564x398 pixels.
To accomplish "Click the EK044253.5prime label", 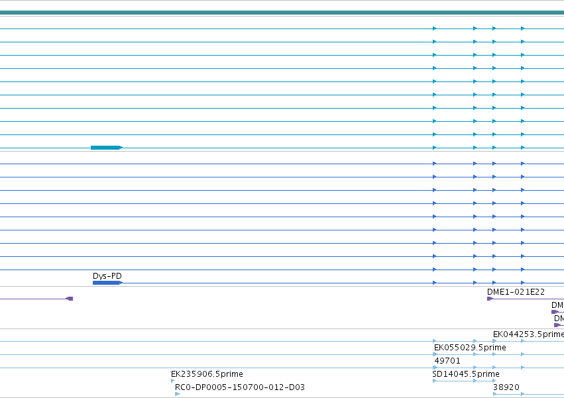I will (x=528, y=334).
